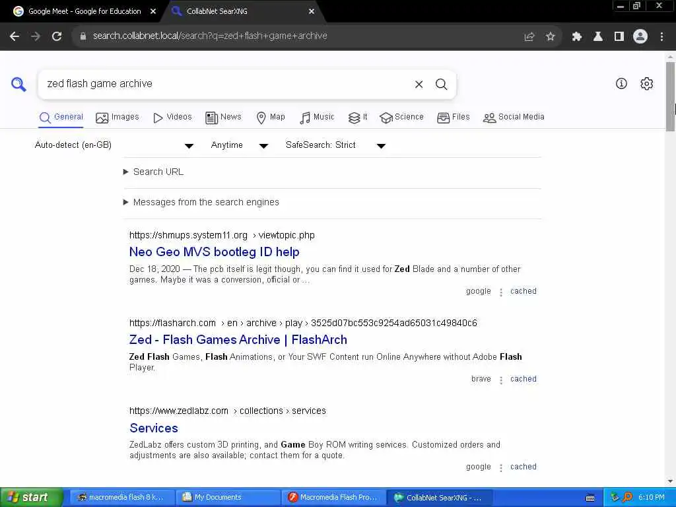Click the SearXNG magnifier logo
676x507 pixels.
[18, 84]
